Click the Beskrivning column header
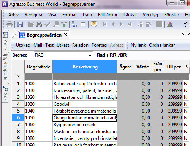Image resolution: width=190 pixels, height=146 pixels. point(85,67)
